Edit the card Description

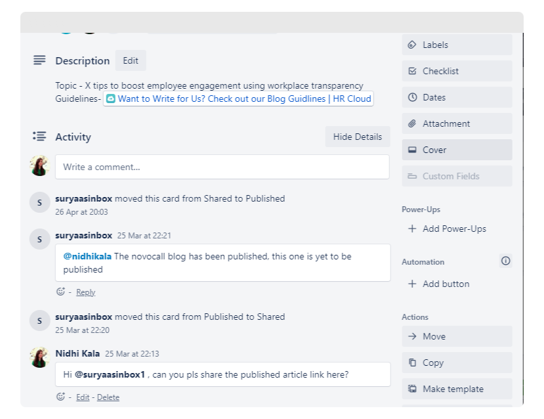131,61
